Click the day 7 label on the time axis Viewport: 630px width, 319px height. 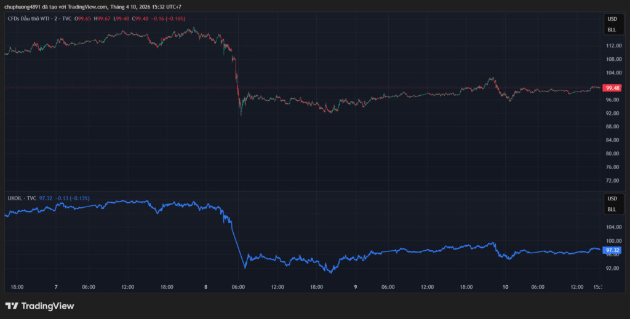56,287
